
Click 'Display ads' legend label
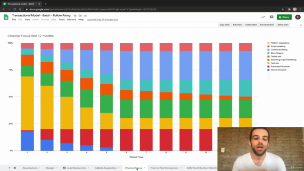[x=276, y=57]
